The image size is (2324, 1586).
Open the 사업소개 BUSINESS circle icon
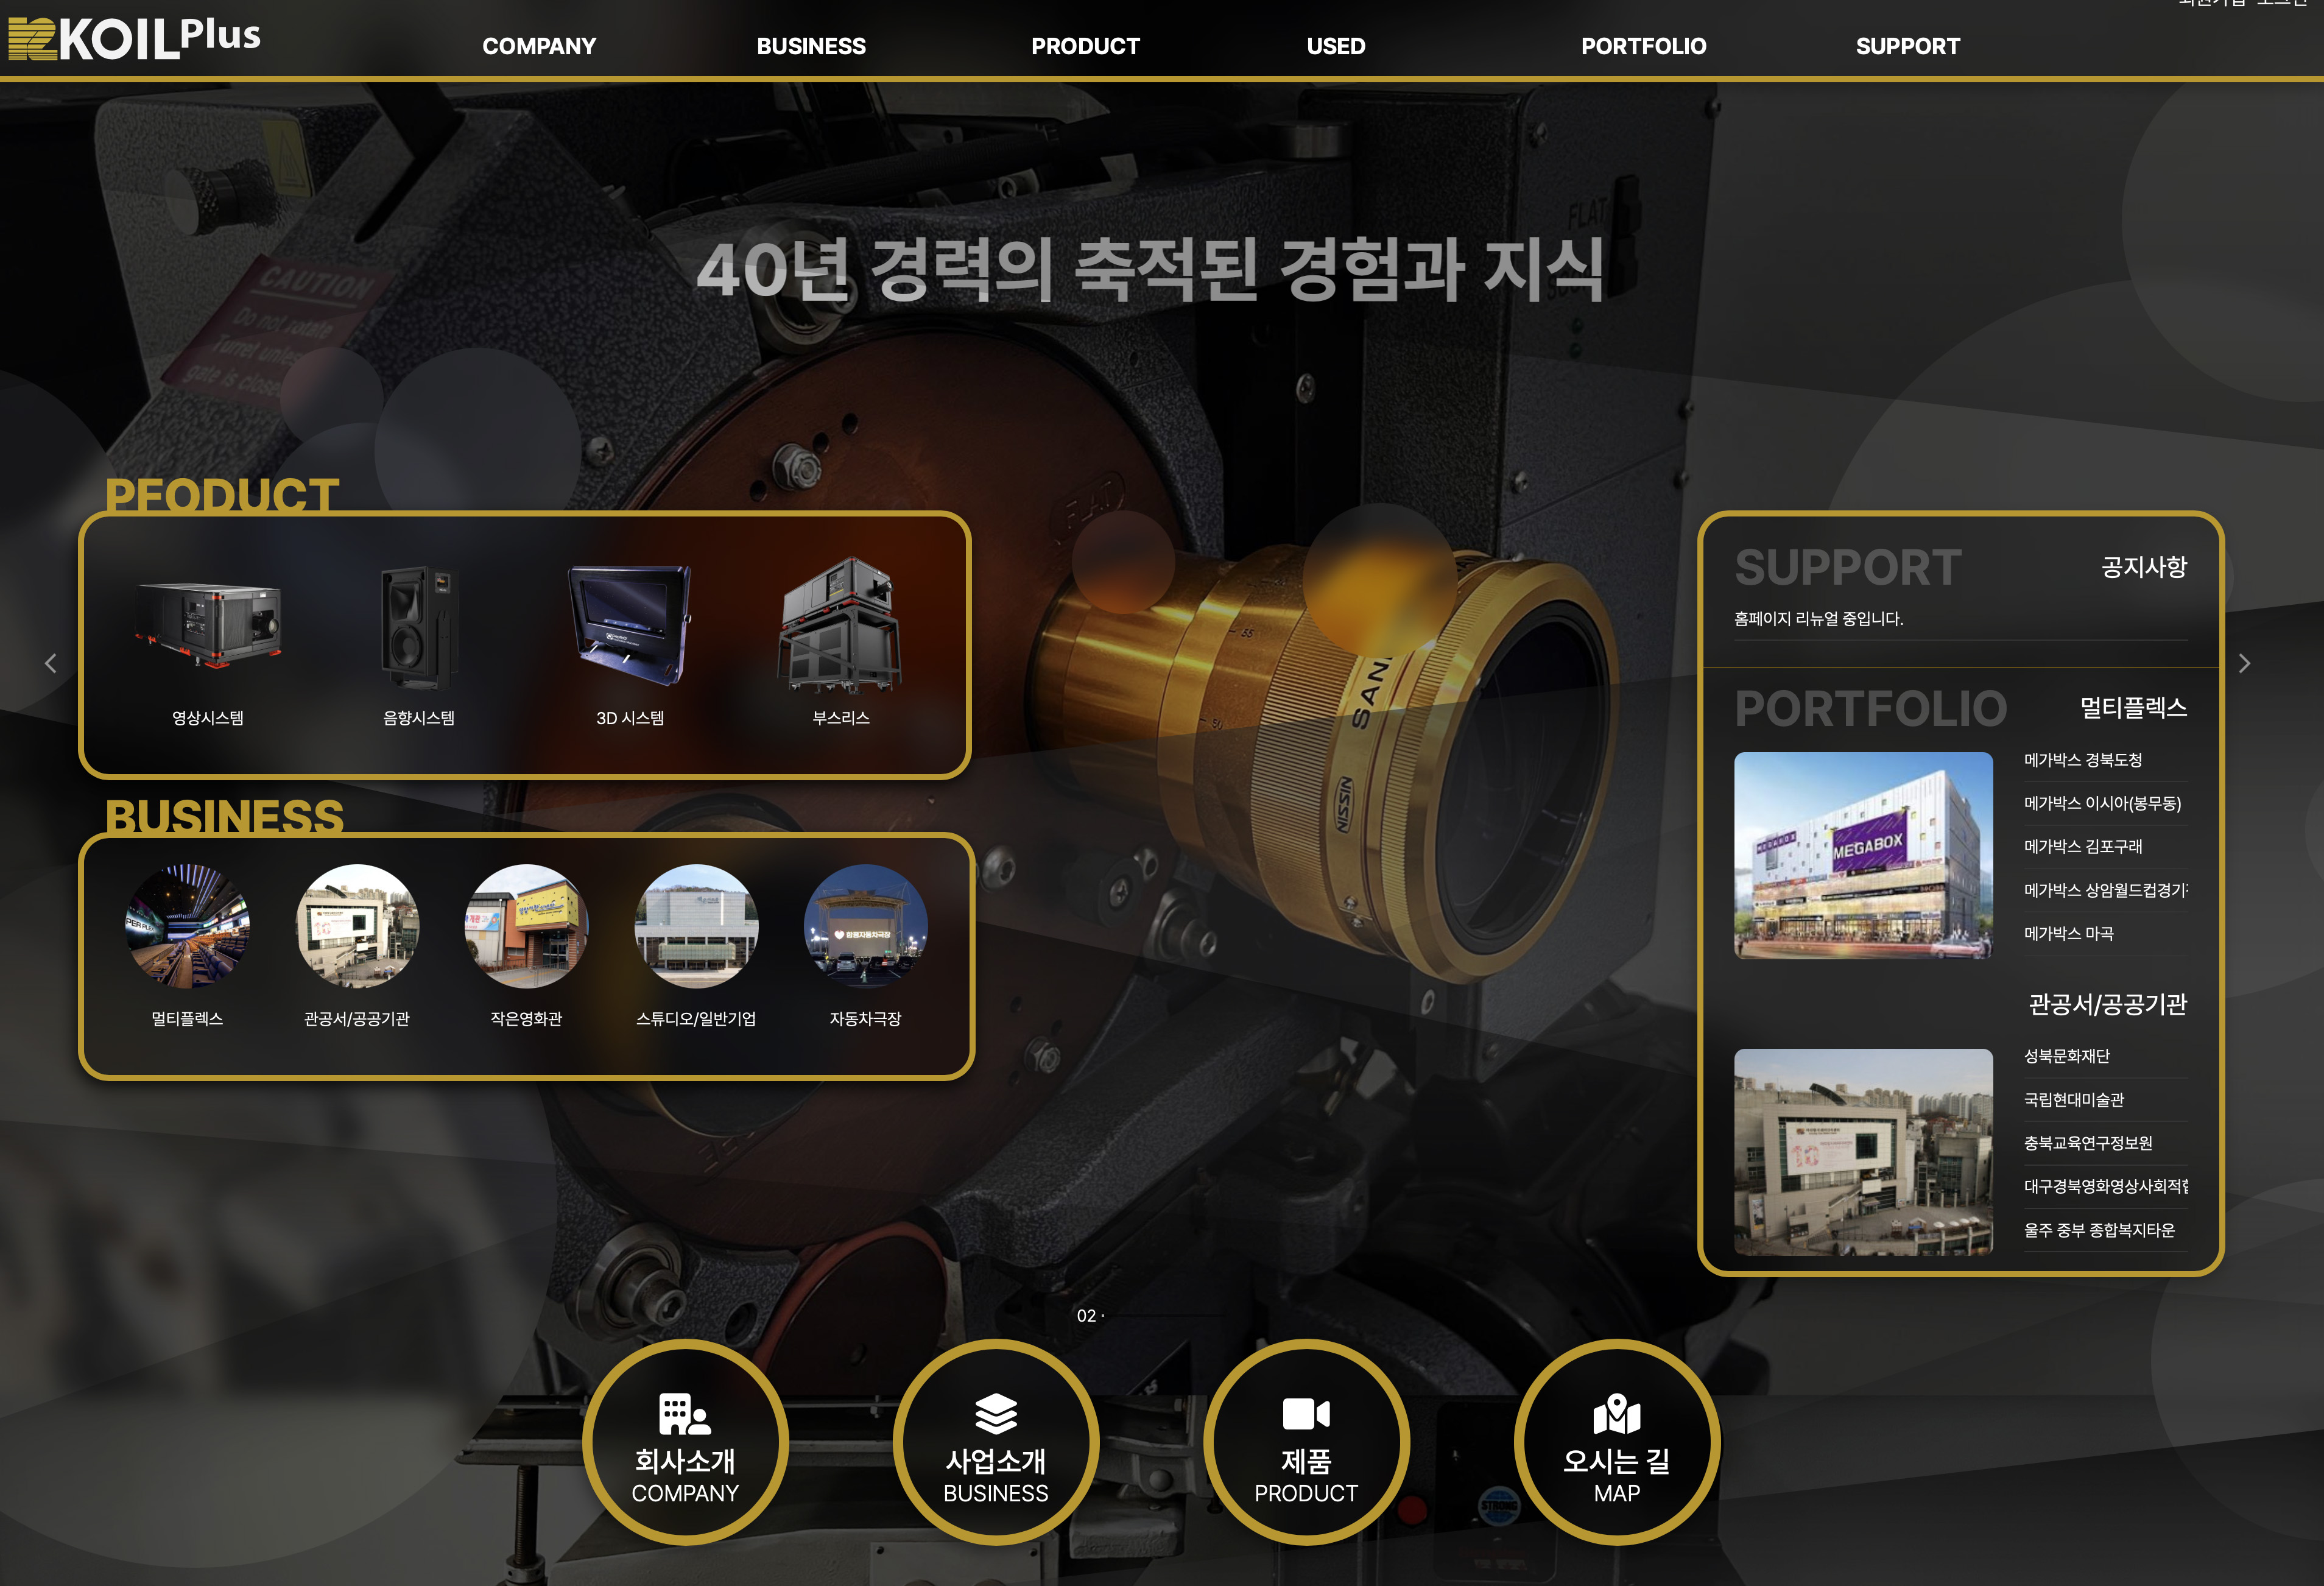(995, 1442)
